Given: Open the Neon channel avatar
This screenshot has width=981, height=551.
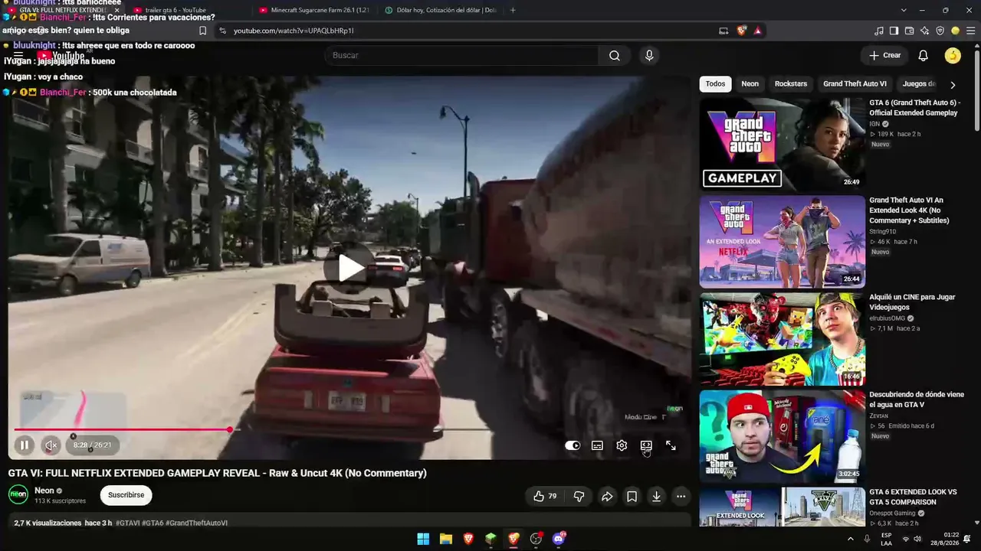Looking at the screenshot, I should (18, 494).
